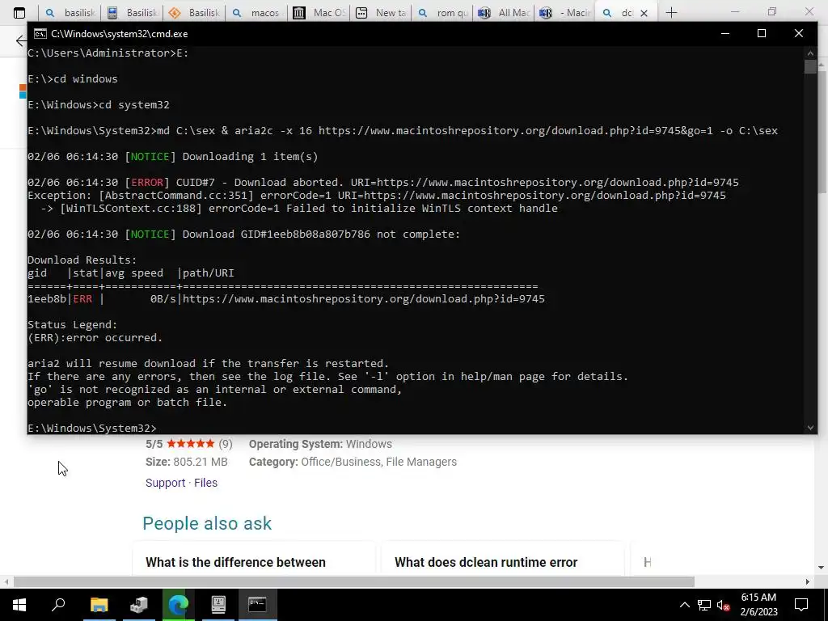Click 'C:\Users\Administrator>E:' line

[108, 53]
